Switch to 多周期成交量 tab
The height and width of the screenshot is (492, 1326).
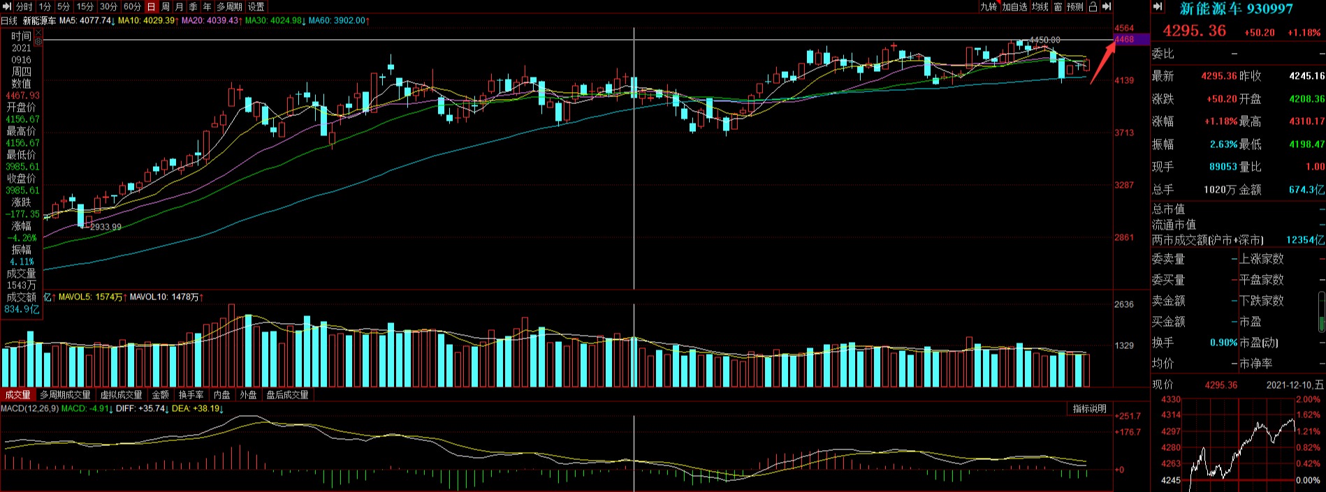[x=65, y=395]
